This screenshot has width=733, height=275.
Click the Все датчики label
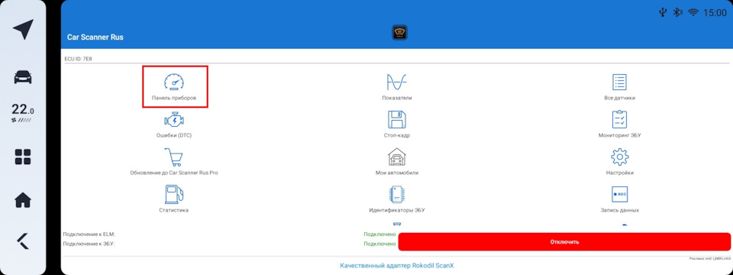(619, 99)
